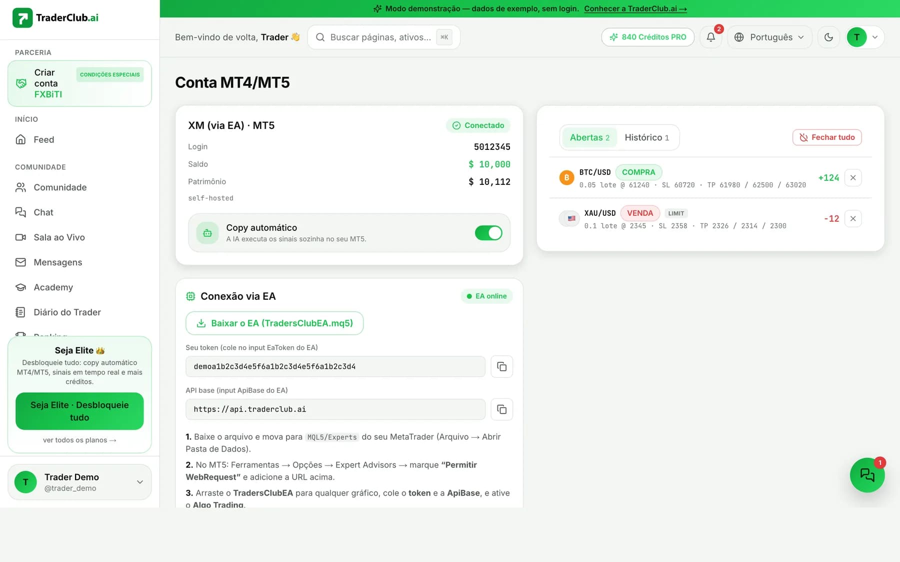Click the COMPRA tag on BTC/USD
The image size is (900, 562).
point(638,172)
